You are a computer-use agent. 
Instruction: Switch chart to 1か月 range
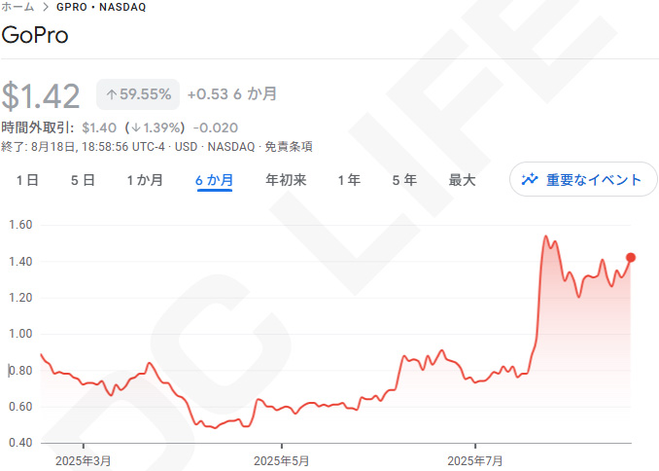(x=145, y=180)
